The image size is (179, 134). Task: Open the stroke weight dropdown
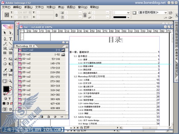128,13
